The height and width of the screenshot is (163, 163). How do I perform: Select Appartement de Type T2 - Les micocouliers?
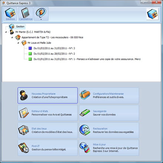click(x=52, y=37)
